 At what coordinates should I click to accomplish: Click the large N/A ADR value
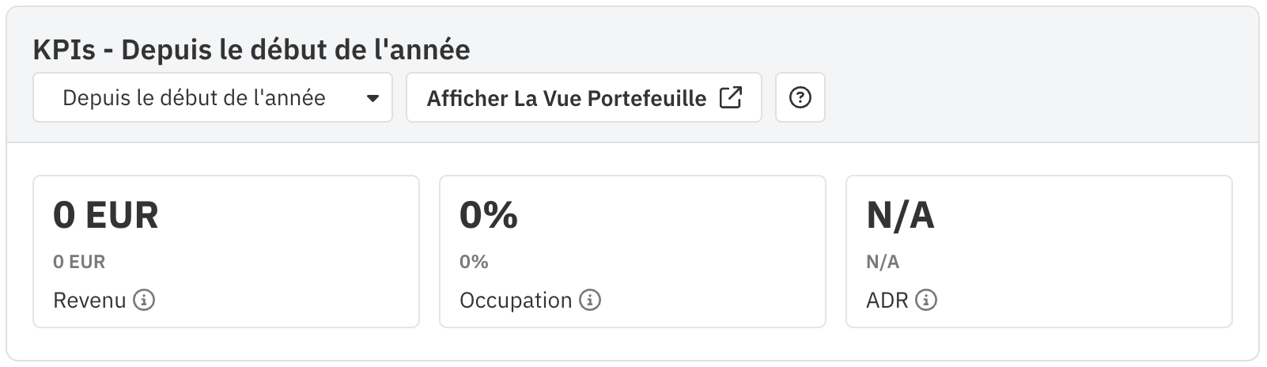900,215
